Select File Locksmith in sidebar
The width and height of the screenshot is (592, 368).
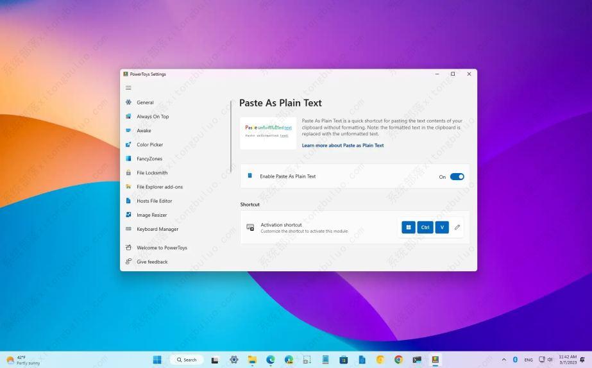pyautogui.click(x=151, y=173)
